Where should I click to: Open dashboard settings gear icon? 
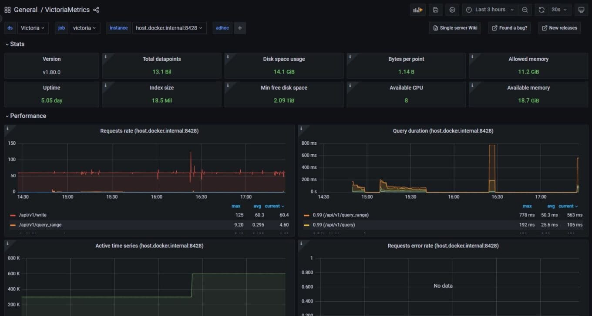(452, 10)
